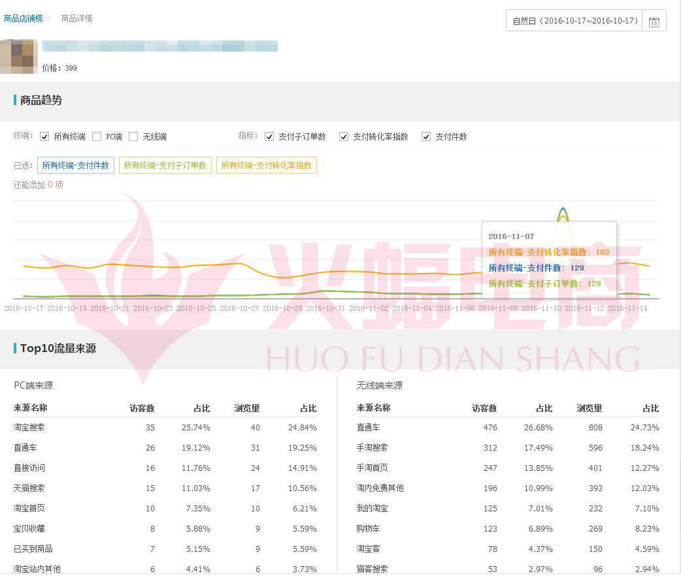This screenshot has height=578, width=681.
Task: Select the 淘宝站内其他 source row
Action: coord(165,569)
